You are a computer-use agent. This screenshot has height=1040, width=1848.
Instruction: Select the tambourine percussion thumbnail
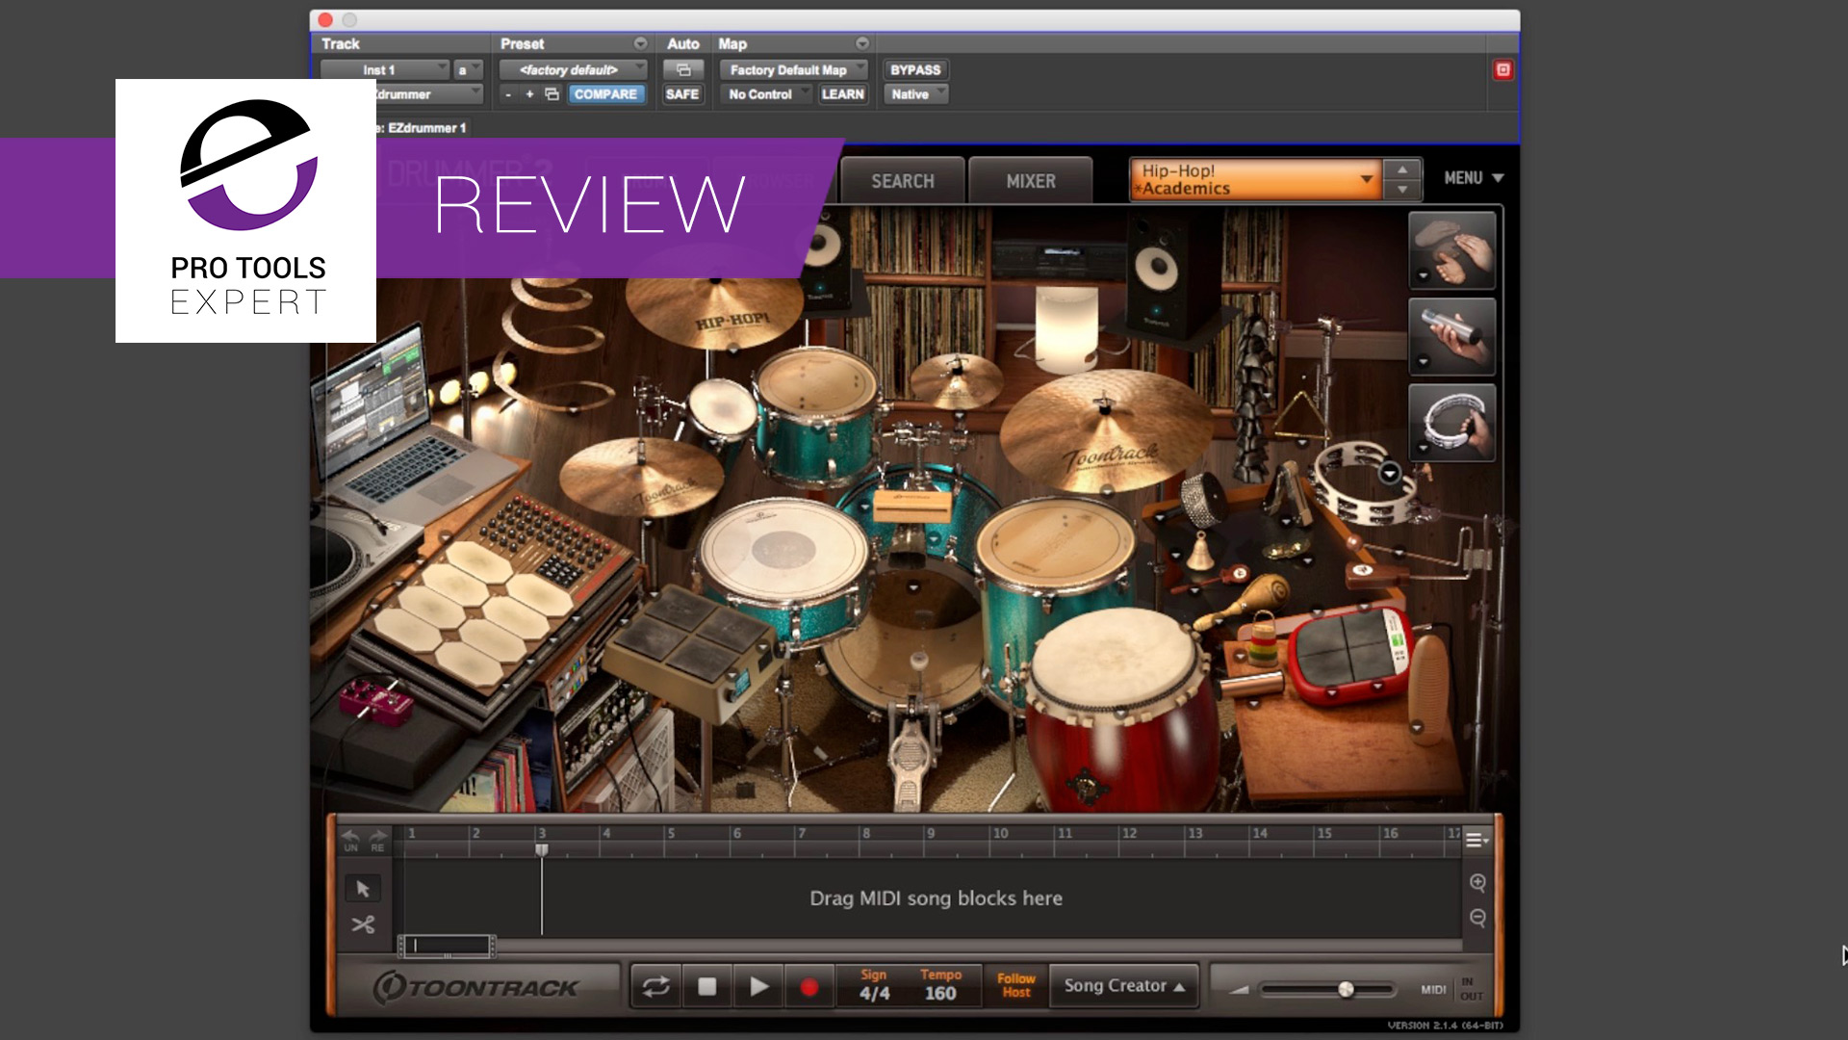1451,423
